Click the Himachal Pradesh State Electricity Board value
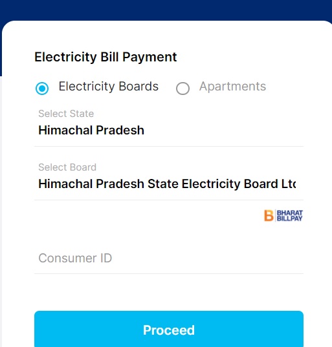Viewport: 332px width, 347px height. coord(167,184)
